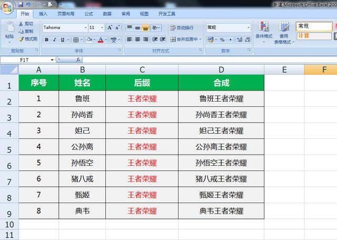
Task: Toggle Bold formatting
Action: tap(47, 40)
